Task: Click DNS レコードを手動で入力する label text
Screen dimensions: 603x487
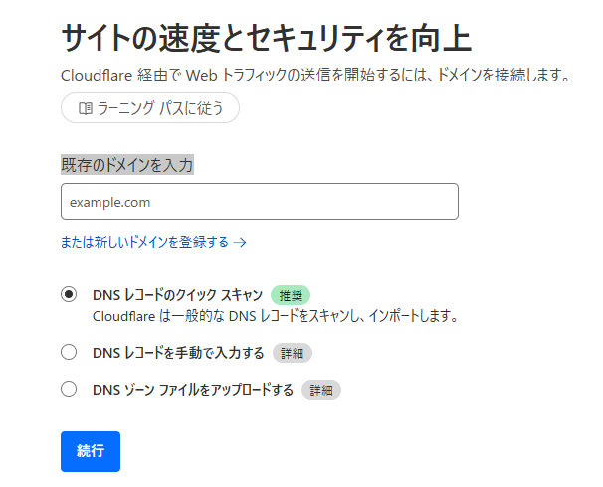Action: click(x=178, y=353)
